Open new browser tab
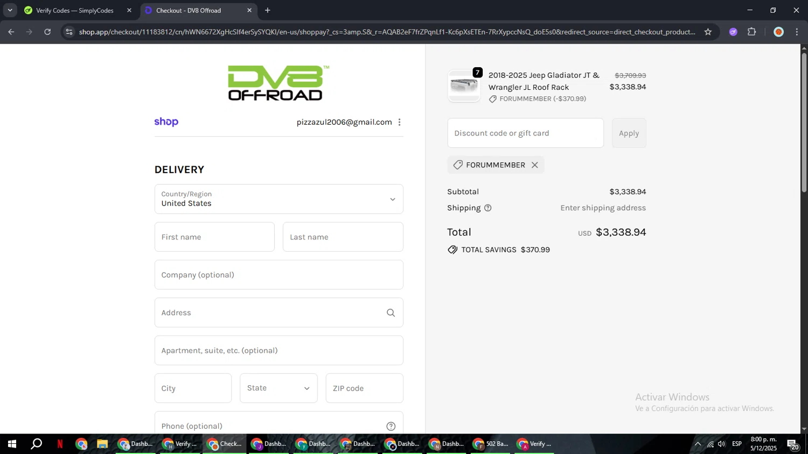Screen dimensions: 808x454 click(268, 10)
